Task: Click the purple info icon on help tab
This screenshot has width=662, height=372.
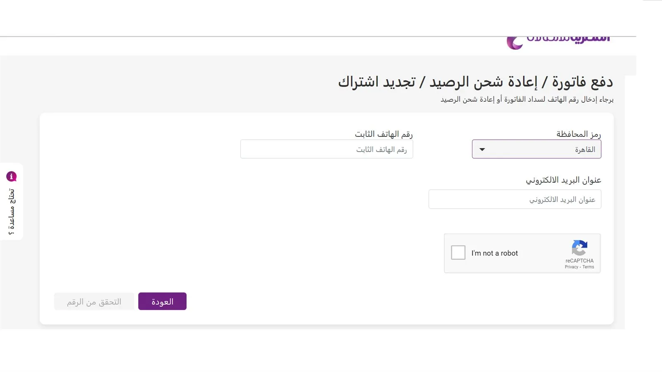Action: [11, 176]
